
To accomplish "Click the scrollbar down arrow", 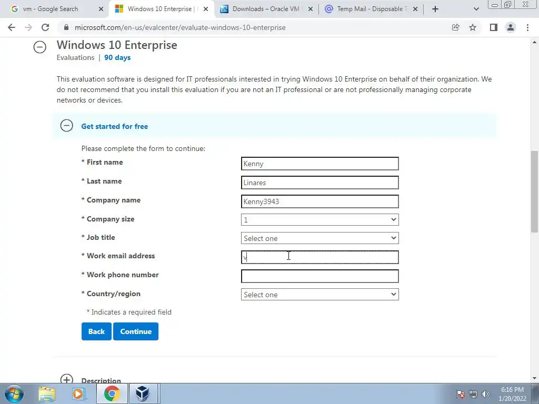I will coord(534,379).
